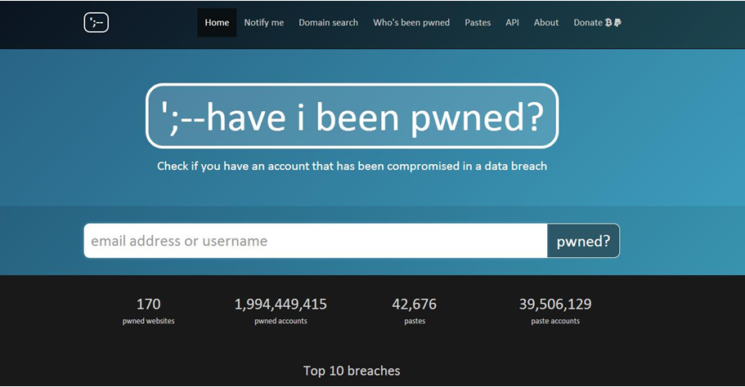The width and height of the screenshot is (745, 387).
Task: Click the Top 10 breaches heading
Action: tap(352, 371)
